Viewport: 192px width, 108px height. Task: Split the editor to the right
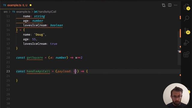tap(170, 5)
